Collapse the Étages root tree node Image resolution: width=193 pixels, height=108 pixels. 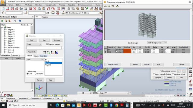coord(2,27)
